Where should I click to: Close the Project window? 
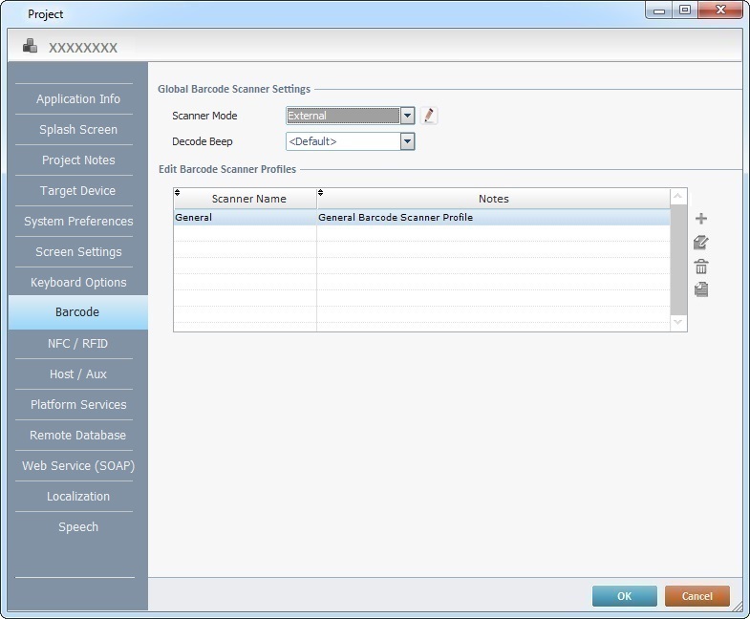[x=720, y=10]
